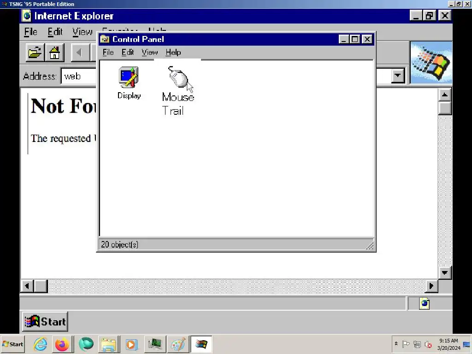Click the open folder toolbar icon
The image size is (472, 354).
[x=35, y=53]
